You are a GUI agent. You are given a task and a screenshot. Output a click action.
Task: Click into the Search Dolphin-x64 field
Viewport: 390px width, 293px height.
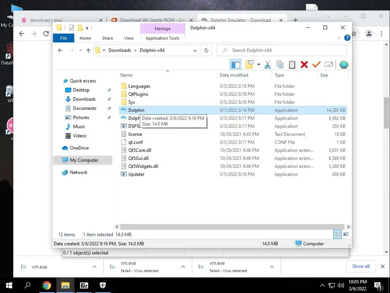[282, 50]
